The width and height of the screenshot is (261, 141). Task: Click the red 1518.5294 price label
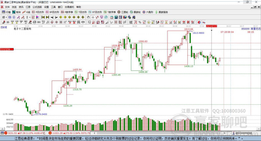click(x=7, y=49)
